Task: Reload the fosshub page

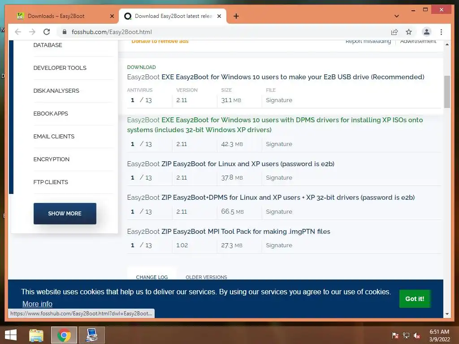Action: (47, 32)
